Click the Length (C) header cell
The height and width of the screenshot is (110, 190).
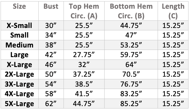(x=173, y=11)
